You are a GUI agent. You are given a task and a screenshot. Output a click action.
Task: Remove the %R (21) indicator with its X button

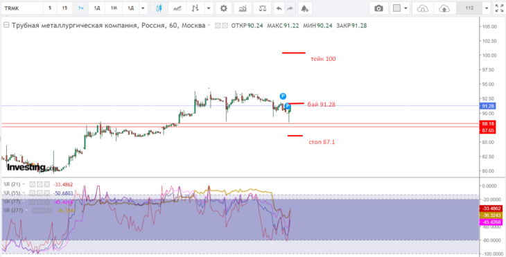(47, 184)
